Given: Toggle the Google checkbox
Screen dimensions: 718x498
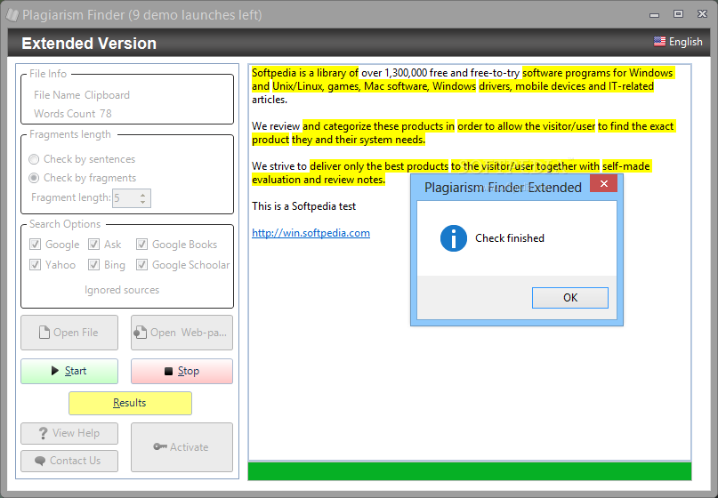Looking at the screenshot, I should point(35,245).
